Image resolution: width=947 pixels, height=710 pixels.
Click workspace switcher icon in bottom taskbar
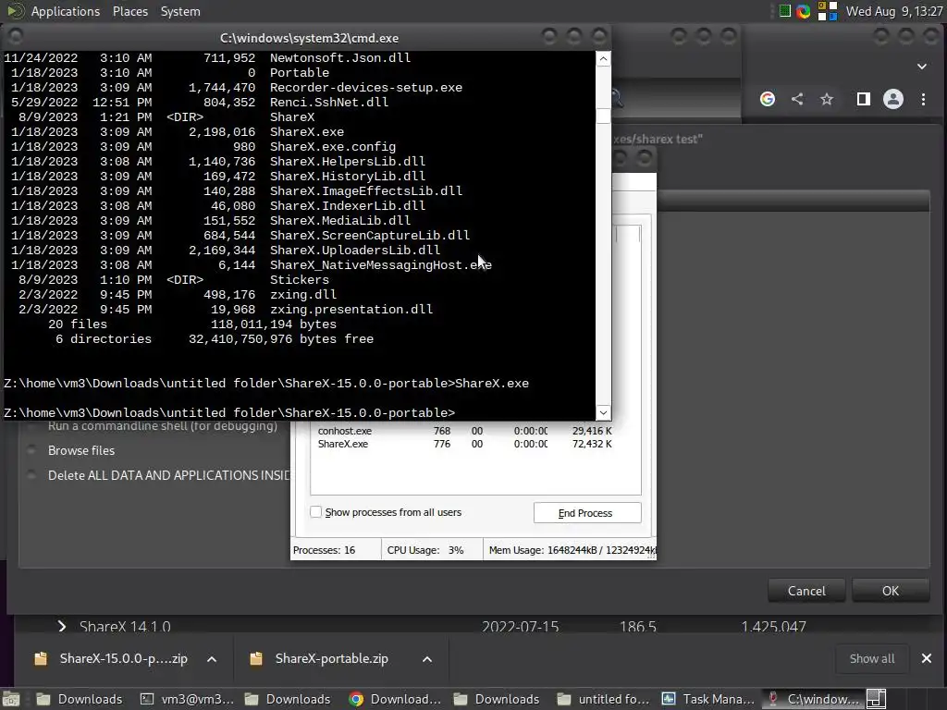point(877,699)
